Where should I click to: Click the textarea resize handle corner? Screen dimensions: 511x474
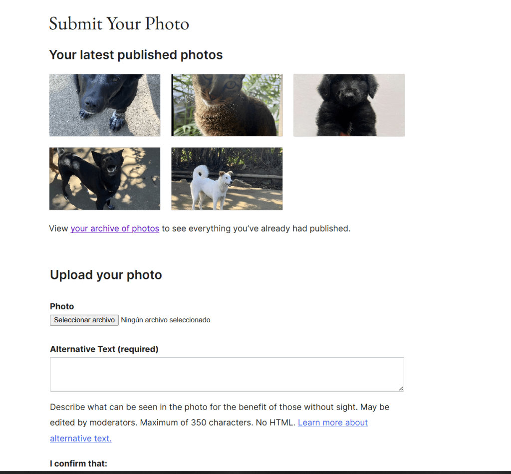401,388
